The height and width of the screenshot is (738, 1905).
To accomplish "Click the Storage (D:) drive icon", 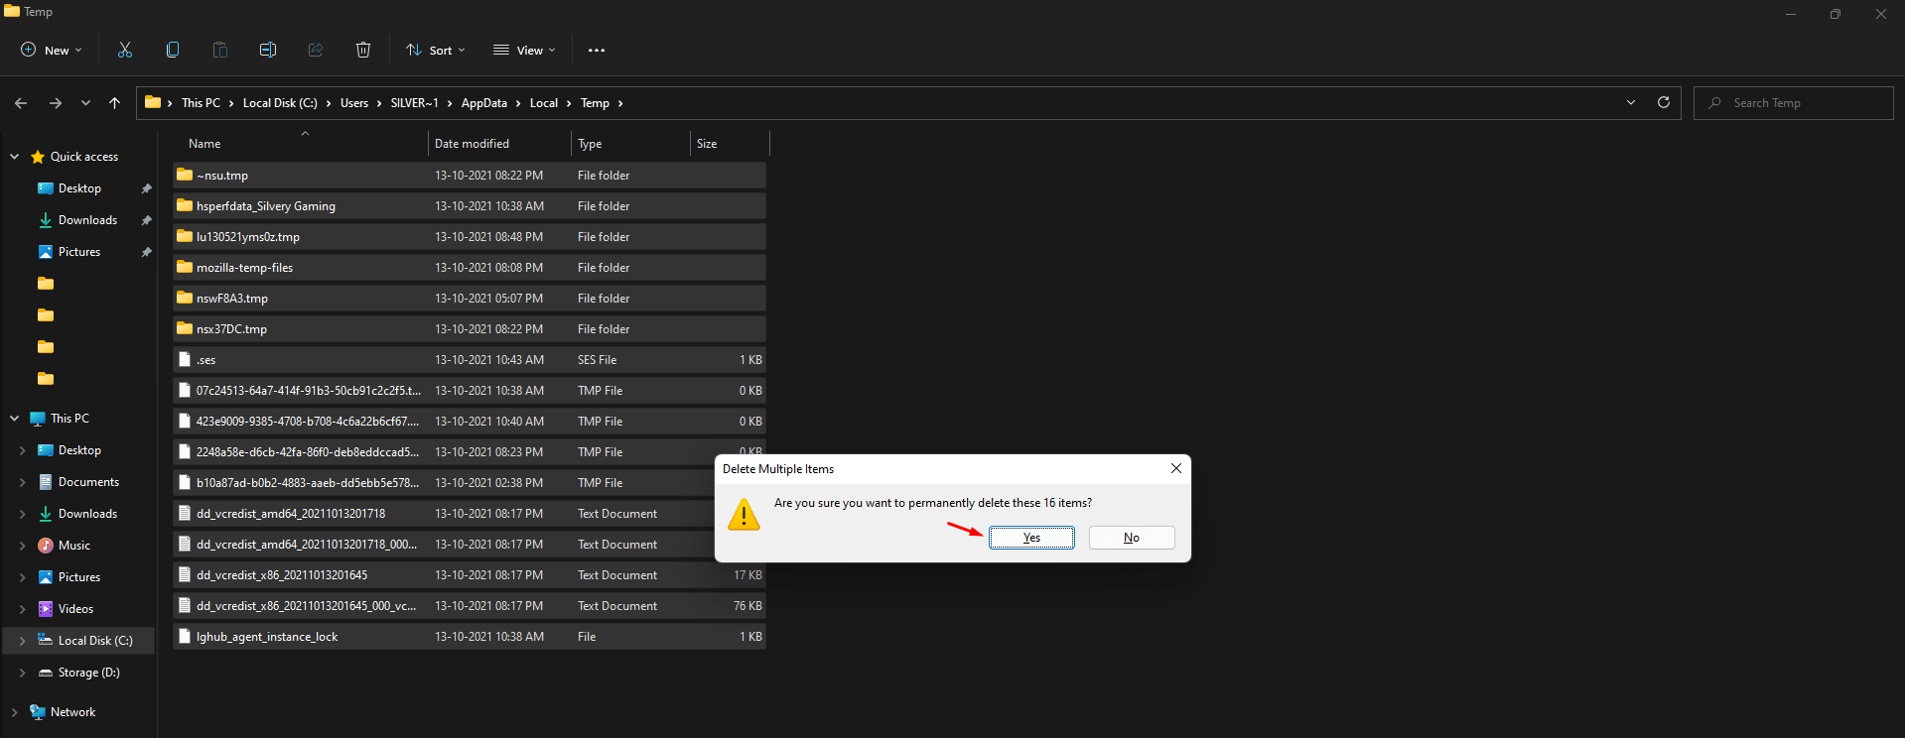I will (46, 673).
